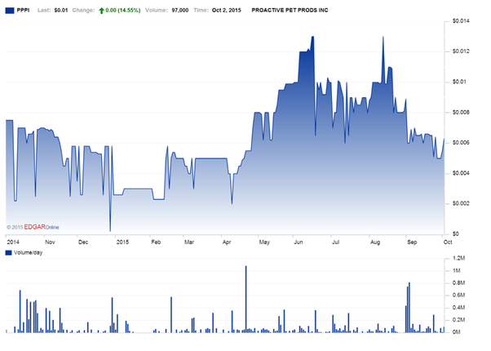Click the blue Volume/day legend square
This screenshot has height=351, width=491.
(x=8, y=254)
